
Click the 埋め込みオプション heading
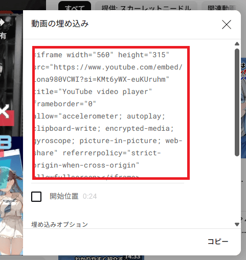pyautogui.click(x=59, y=224)
